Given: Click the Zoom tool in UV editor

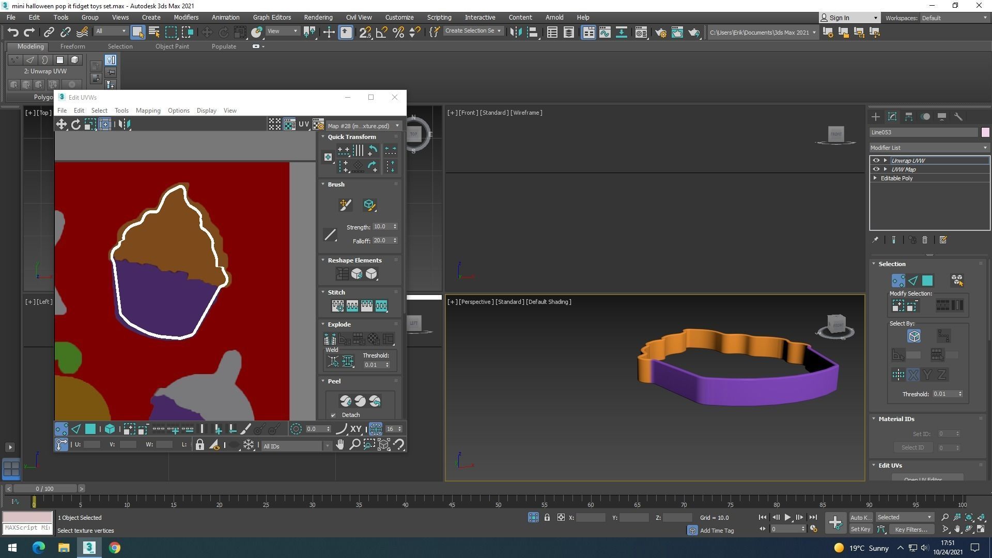Looking at the screenshot, I should [x=354, y=445].
